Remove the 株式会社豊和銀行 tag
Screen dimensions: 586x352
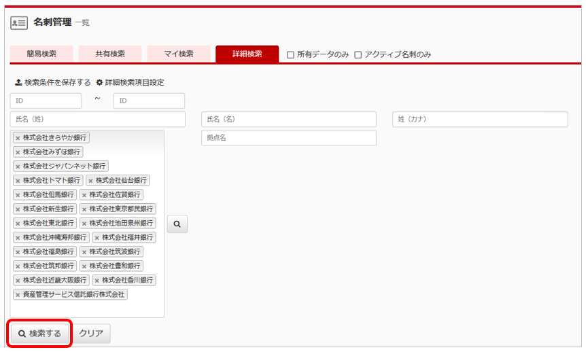point(84,266)
